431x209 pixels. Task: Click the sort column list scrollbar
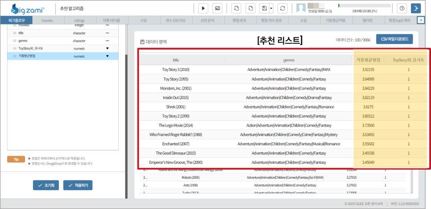pos(126,126)
